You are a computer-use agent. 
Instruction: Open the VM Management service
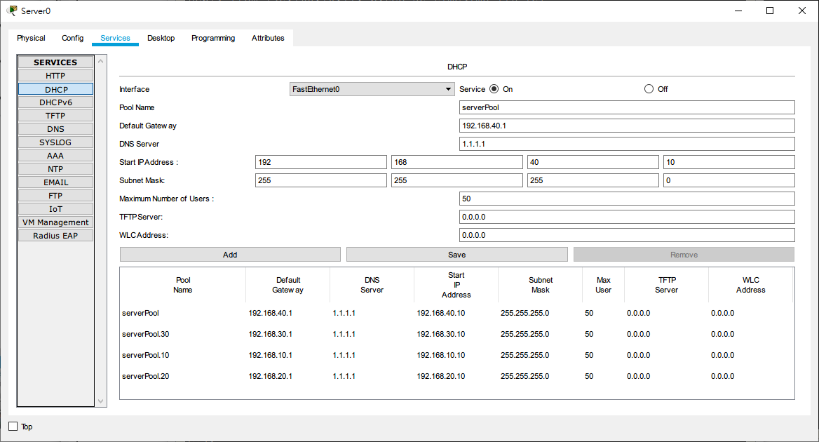pos(55,222)
